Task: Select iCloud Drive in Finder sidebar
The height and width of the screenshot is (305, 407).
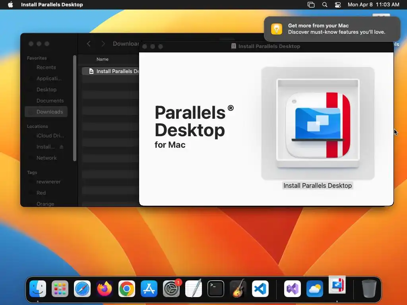Action: pyautogui.click(x=46, y=136)
